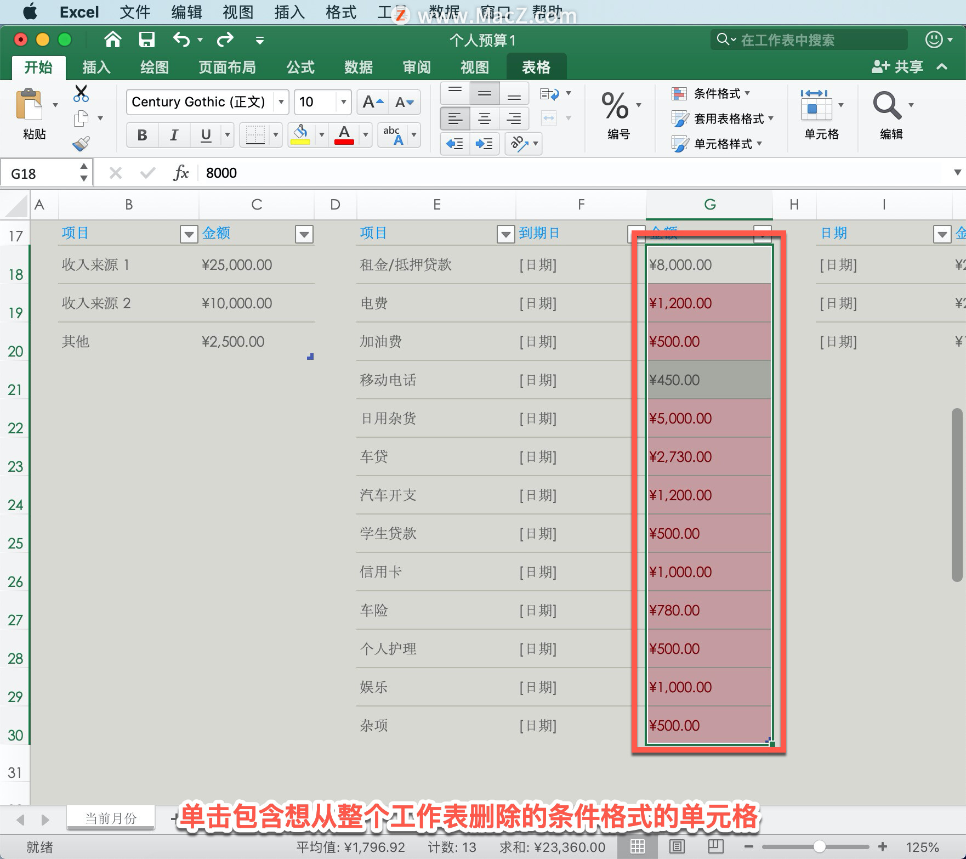This screenshot has width=966, height=859.
Task: Increase font size with larger A
Action: click(373, 102)
